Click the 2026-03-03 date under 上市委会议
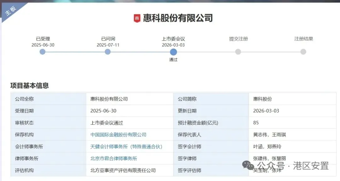Viewport: 340px width, 181px height. 173,45
